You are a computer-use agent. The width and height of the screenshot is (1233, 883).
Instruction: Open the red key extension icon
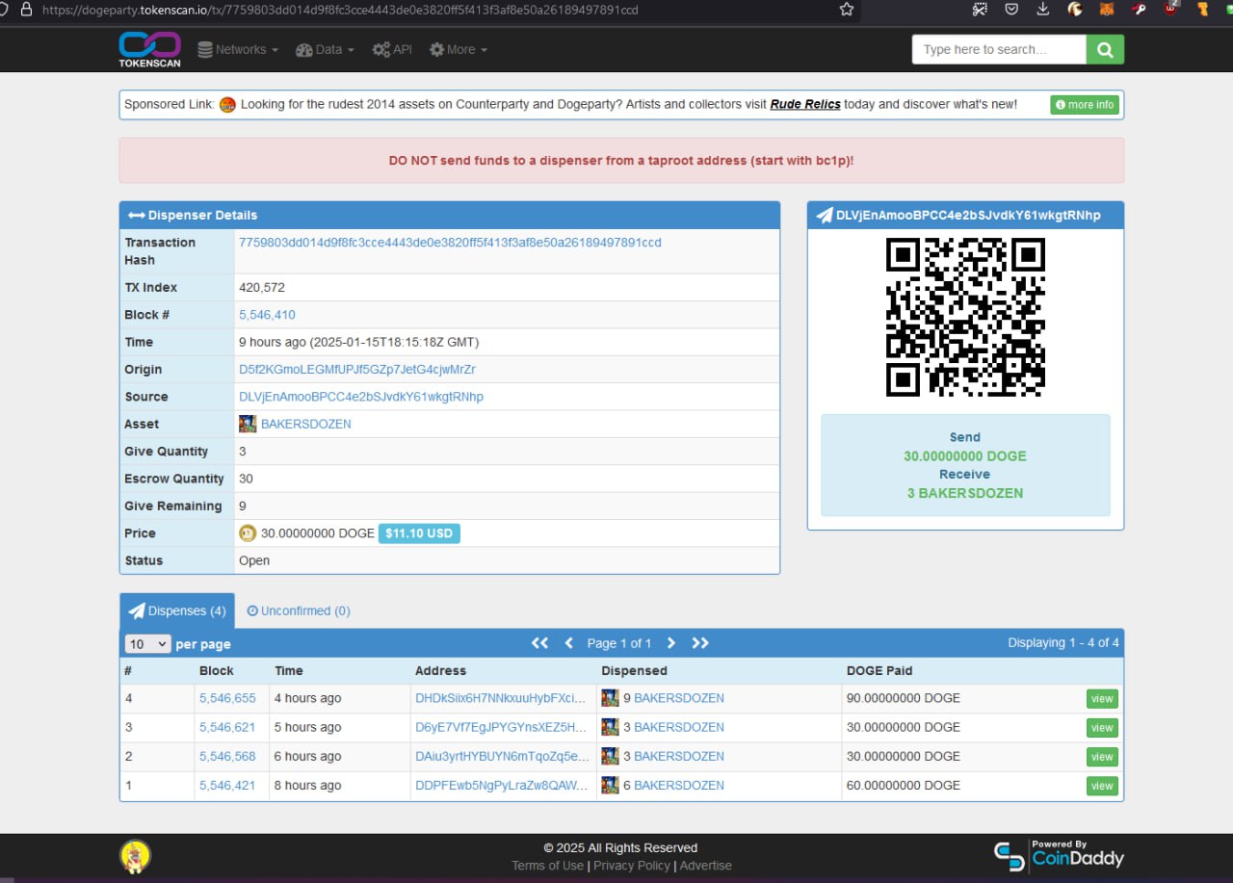coord(1139,9)
